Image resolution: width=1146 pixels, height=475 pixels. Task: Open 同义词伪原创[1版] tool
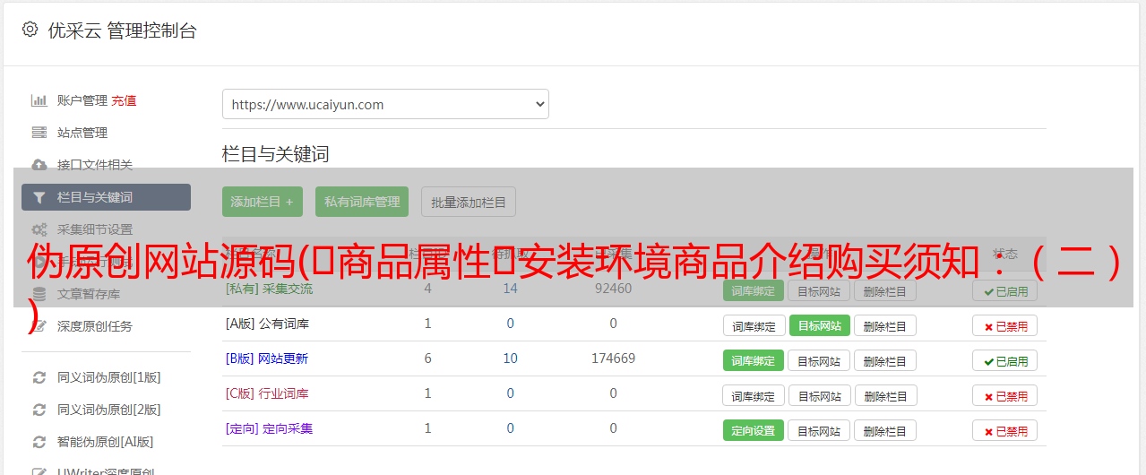point(109,377)
